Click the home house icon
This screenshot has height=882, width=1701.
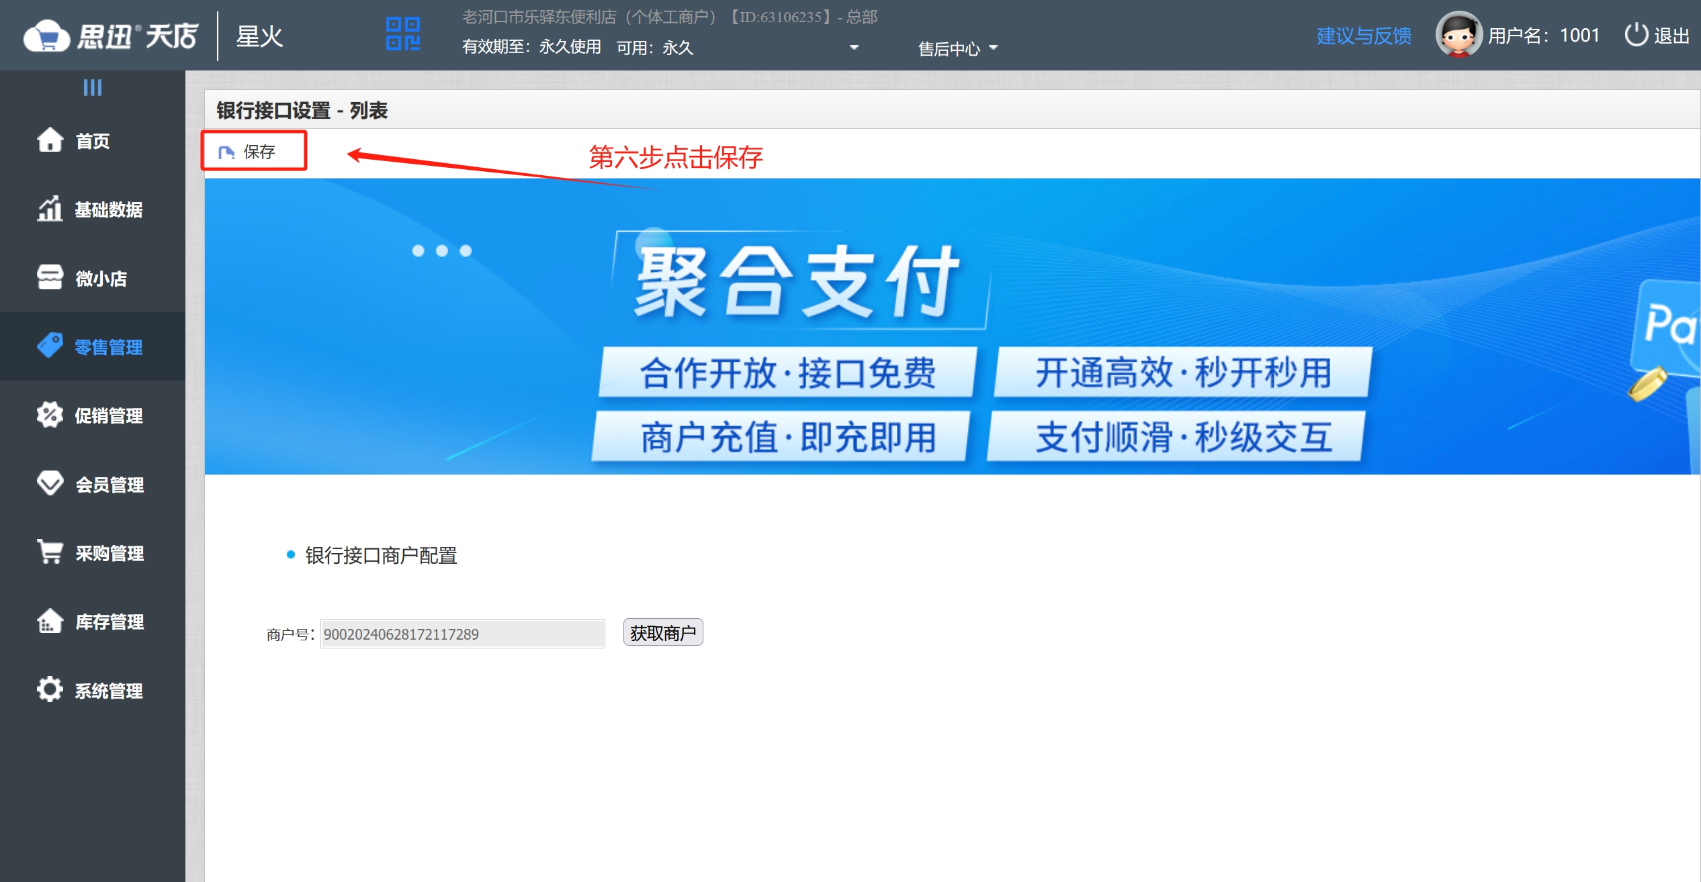pos(50,140)
